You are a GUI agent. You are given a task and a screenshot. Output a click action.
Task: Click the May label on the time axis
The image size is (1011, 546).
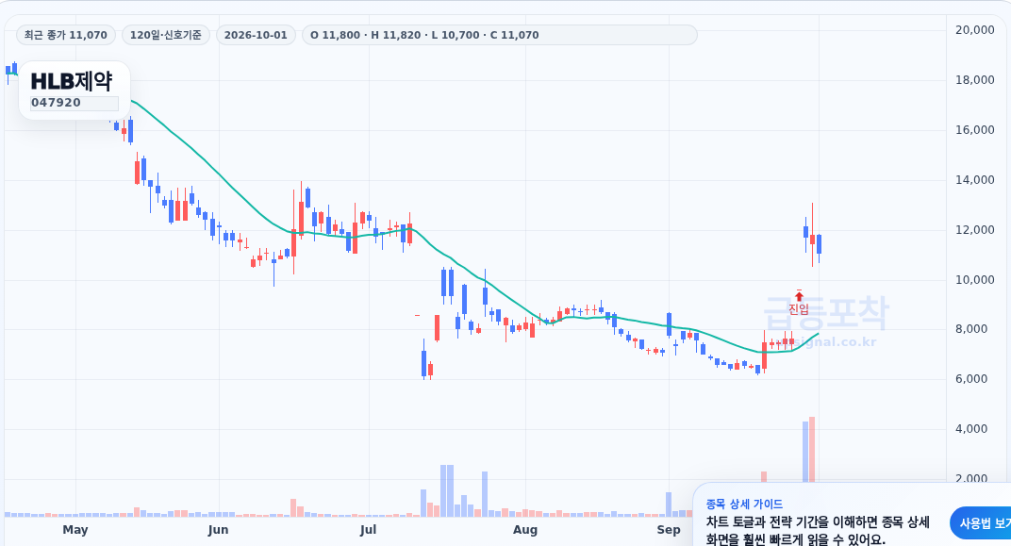click(75, 530)
